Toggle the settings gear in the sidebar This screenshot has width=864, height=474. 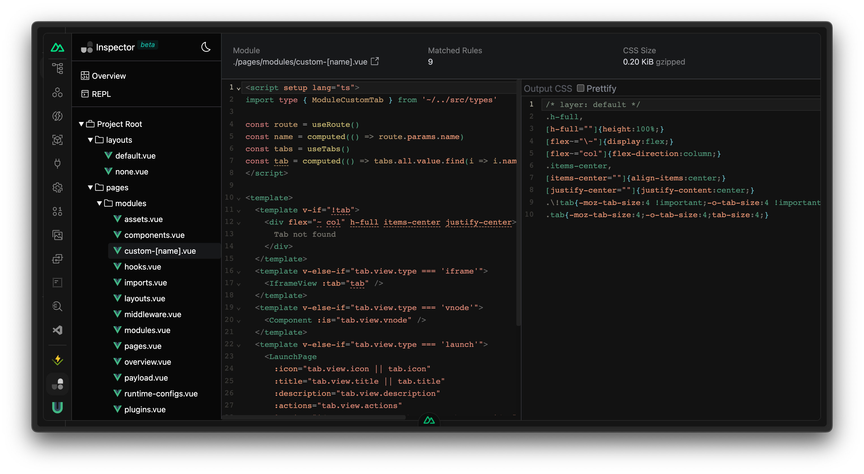(57, 187)
